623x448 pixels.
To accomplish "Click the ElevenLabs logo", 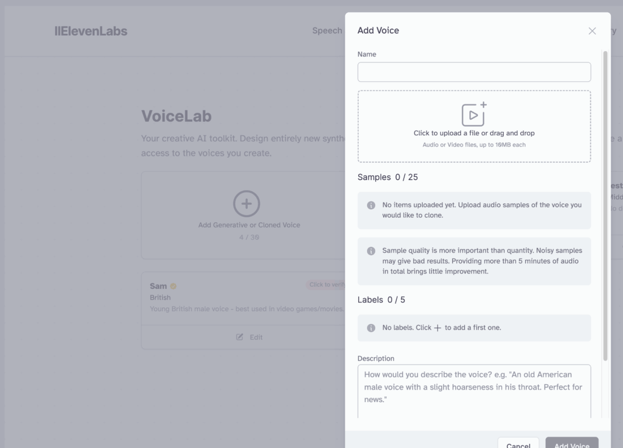I will (x=90, y=31).
